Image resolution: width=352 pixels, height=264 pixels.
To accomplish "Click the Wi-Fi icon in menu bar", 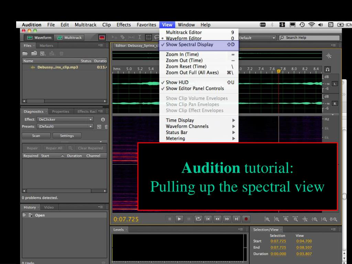I will [311, 25].
